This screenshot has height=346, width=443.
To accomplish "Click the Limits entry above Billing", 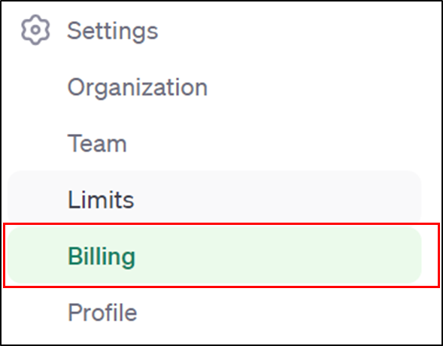I will click(x=101, y=199).
